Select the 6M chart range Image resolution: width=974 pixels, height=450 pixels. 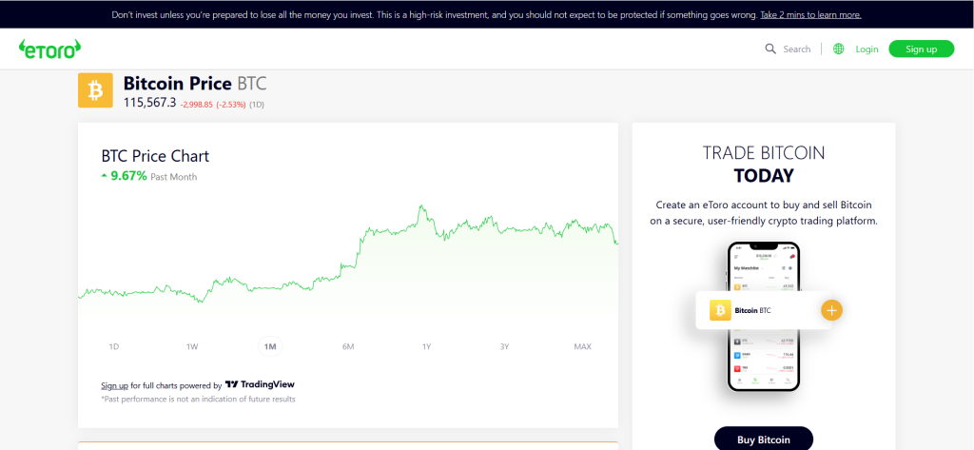pyautogui.click(x=348, y=346)
